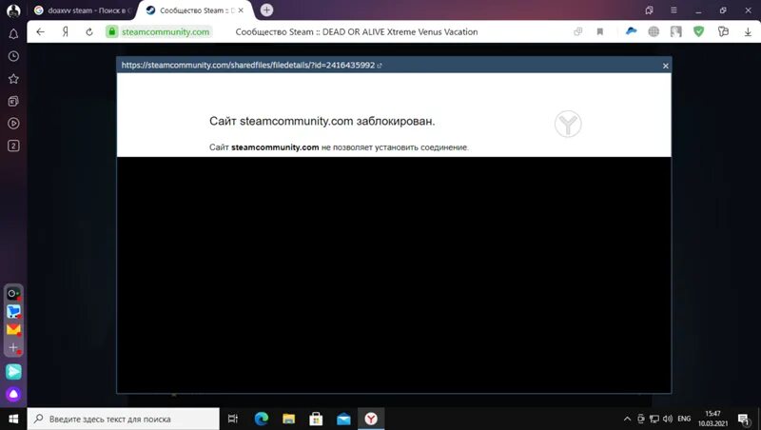Reload the current page
The height and width of the screenshot is (430, 761).
tap(89, 32)
